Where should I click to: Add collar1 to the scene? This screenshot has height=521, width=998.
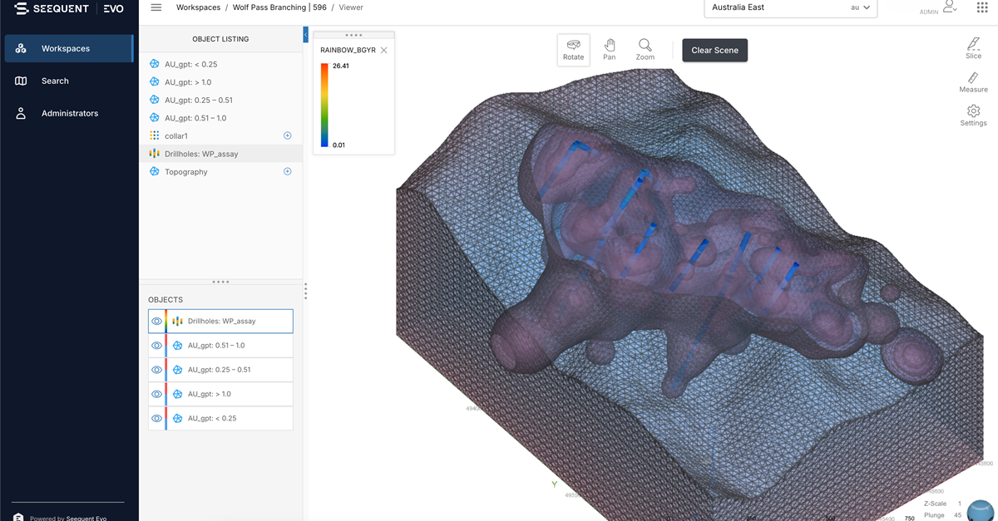click(288, 135)
